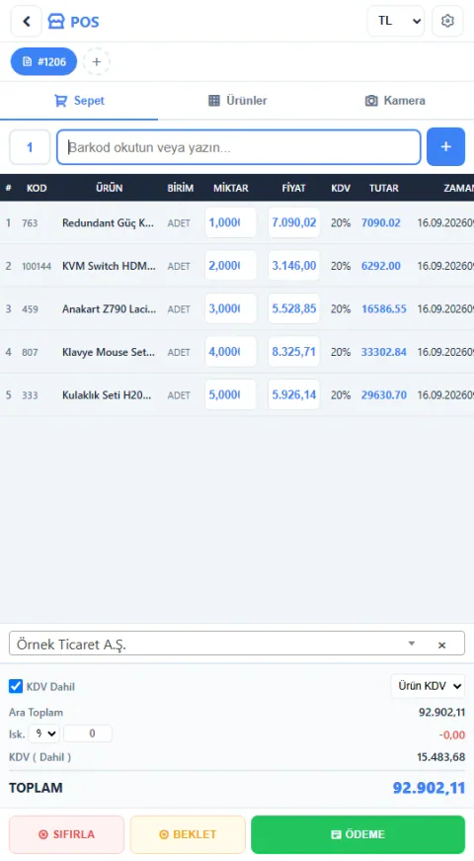Edit price 5.926,14 of Kulaklık Seti

[x=294, y=394]
